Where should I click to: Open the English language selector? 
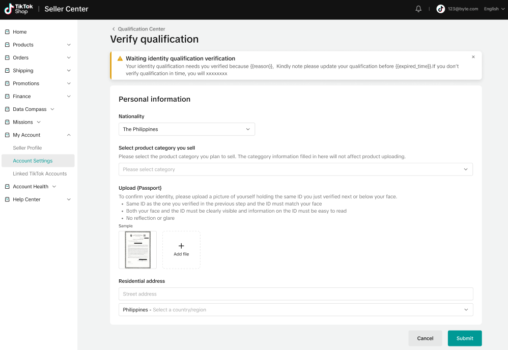coord(494,9)
